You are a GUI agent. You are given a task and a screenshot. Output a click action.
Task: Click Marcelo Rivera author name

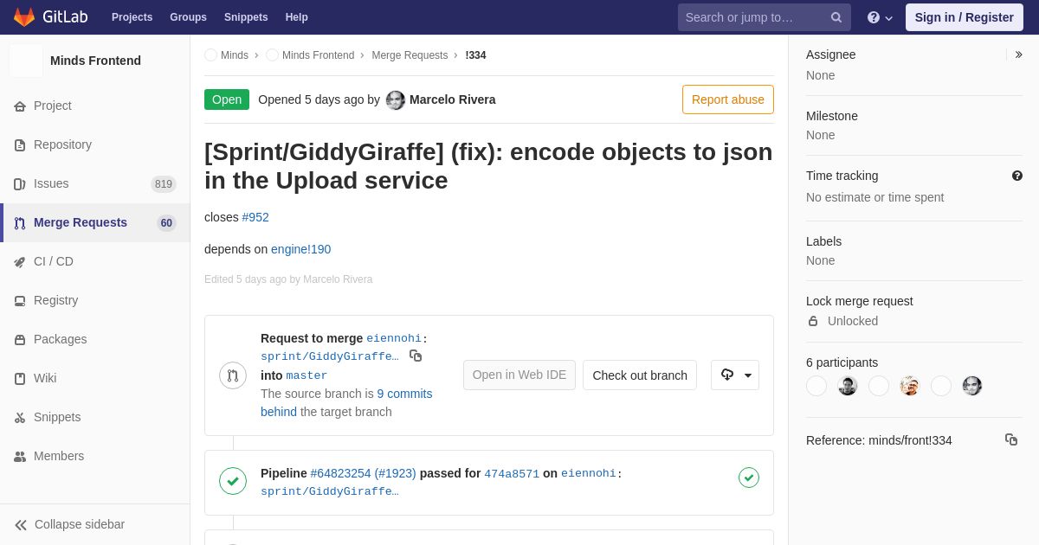[453, 99]
